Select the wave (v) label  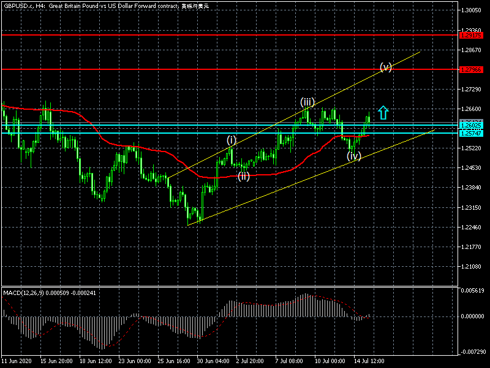click(x=386, y=67)
